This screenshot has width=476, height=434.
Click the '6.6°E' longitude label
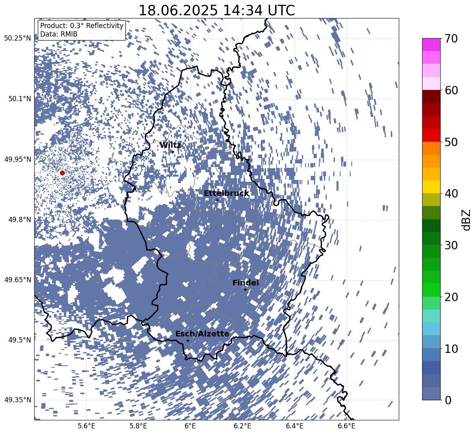tap(347, 426)
